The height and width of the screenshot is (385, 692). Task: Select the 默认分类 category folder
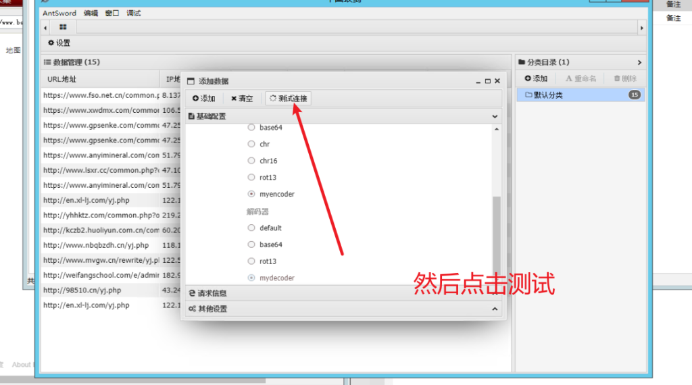point(547,95)
